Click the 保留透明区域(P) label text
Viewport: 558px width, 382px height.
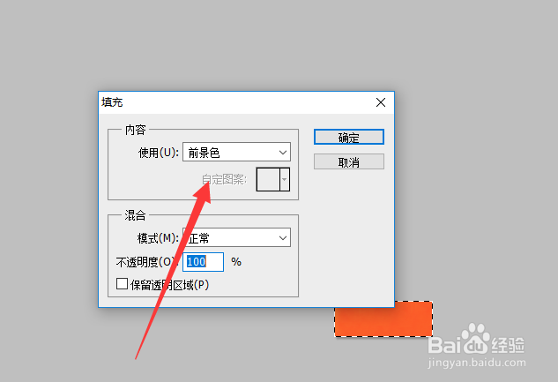click(x=169, y=285)
